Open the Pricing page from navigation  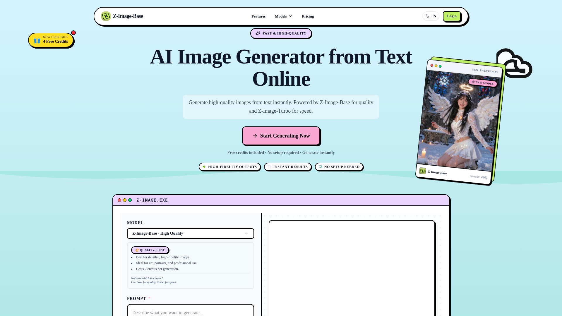point(308,16)
